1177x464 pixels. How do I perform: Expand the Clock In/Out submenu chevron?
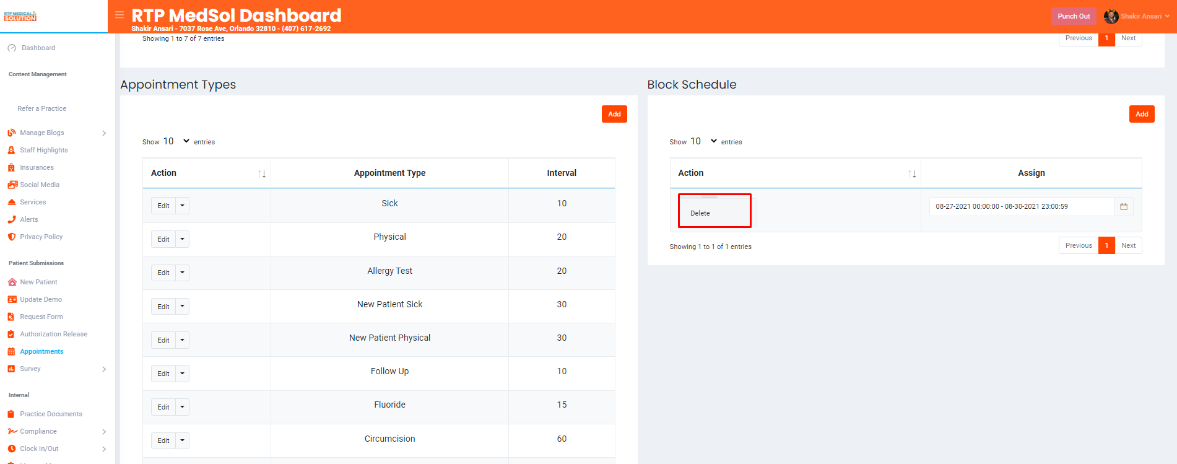coord(104,449)
